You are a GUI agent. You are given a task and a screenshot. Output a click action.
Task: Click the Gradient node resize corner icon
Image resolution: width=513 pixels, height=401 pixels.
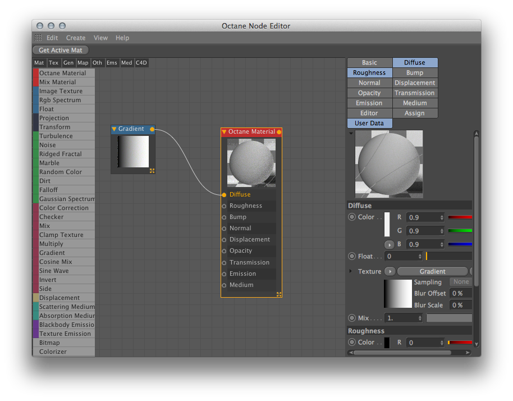point(152,171)
